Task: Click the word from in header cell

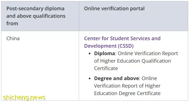Action: tap(12, 24)
